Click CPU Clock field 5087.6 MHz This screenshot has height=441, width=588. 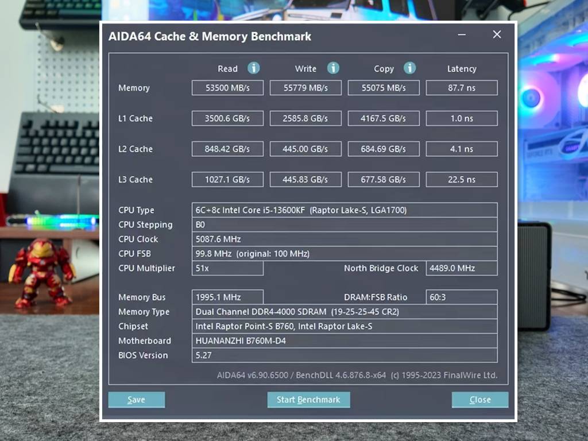click(x=345, y=239)
